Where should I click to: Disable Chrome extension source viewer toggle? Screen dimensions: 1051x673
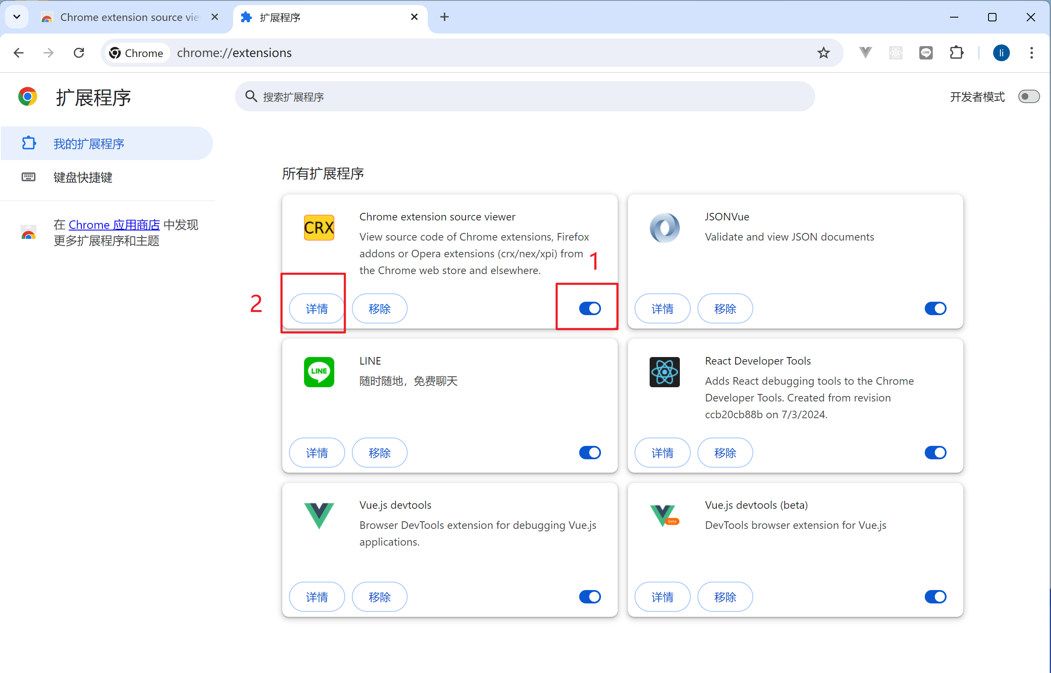click(590, 308)
